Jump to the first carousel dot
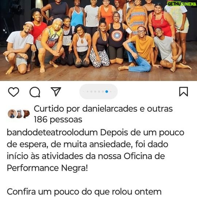This screenshot has width=197, height=197. click(84, 92)
